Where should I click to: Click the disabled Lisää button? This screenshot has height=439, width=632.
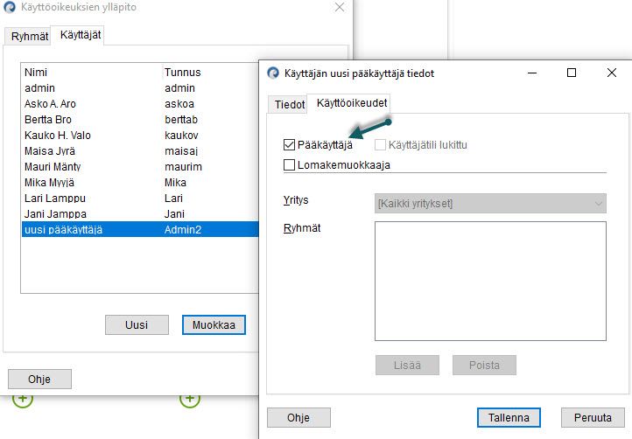[407, 365]
